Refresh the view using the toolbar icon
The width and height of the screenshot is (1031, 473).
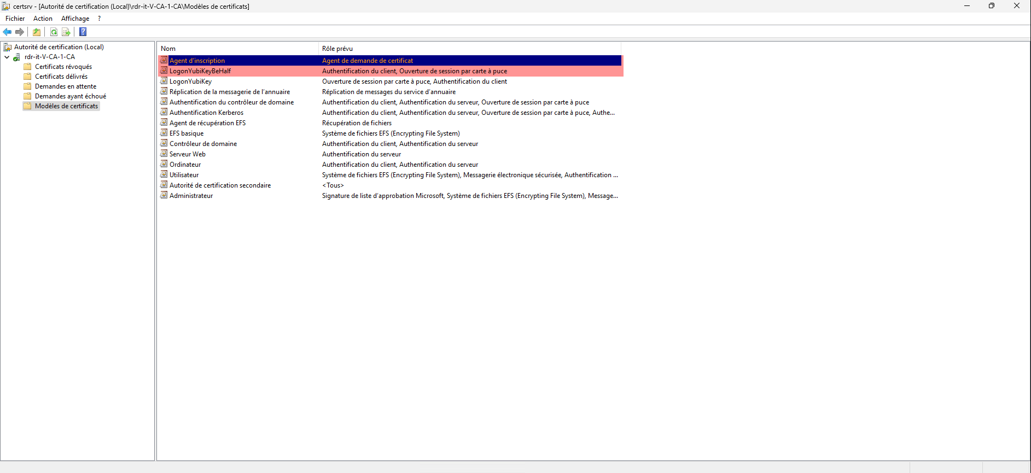(x=54, y=32)
